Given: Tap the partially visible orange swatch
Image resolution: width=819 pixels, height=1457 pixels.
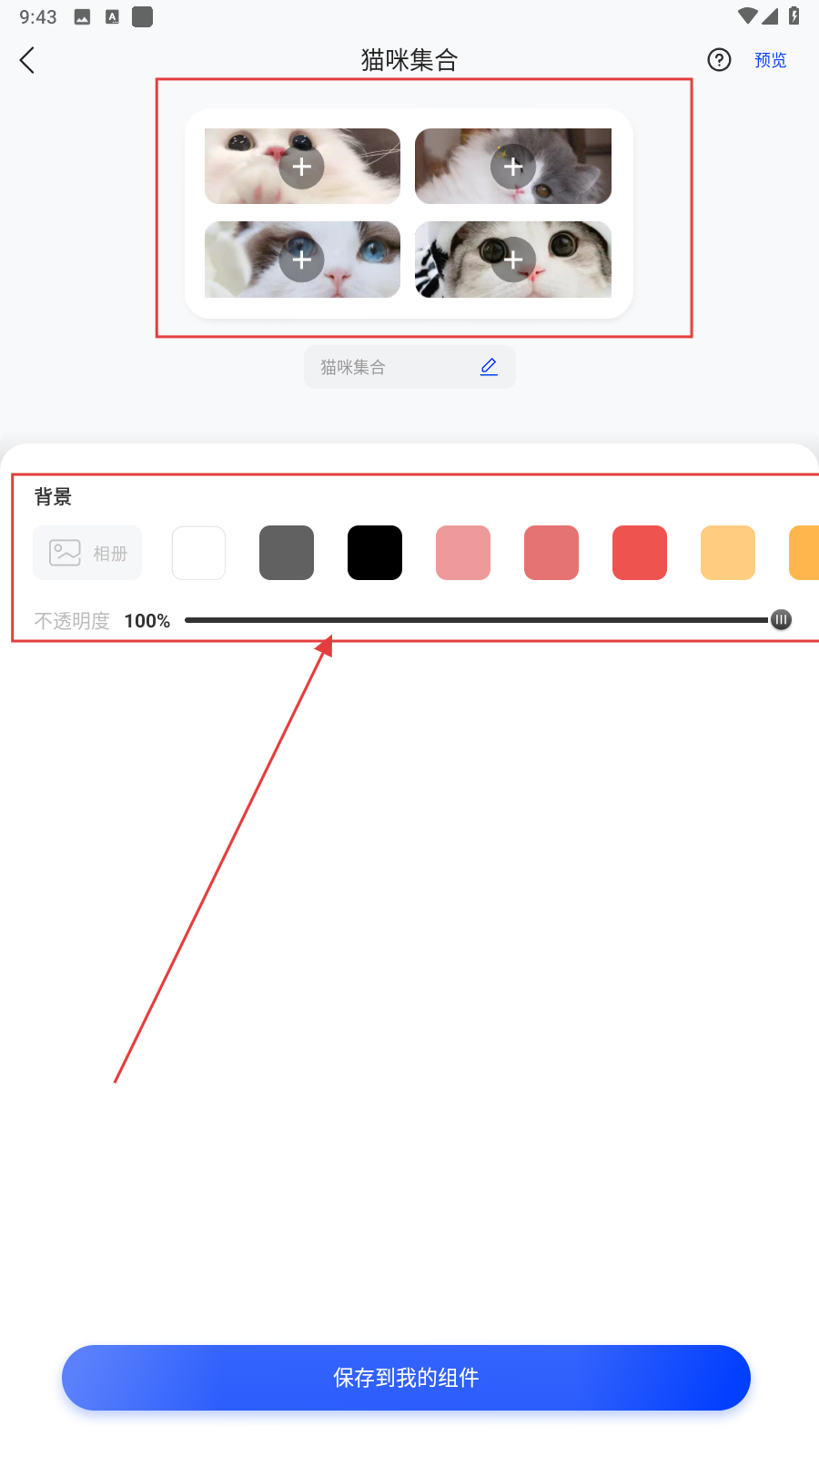Looking at the screenshot, I should pos(804,553).
